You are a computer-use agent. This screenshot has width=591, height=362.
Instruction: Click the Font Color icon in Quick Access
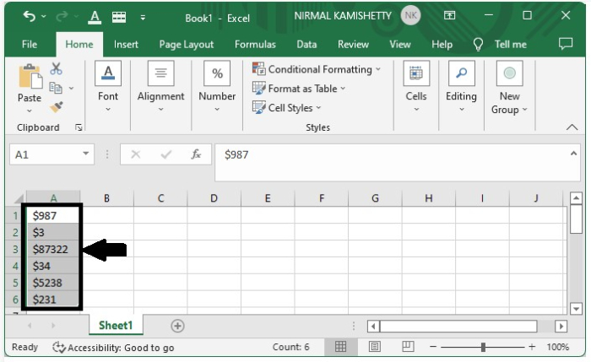(95, 17)
